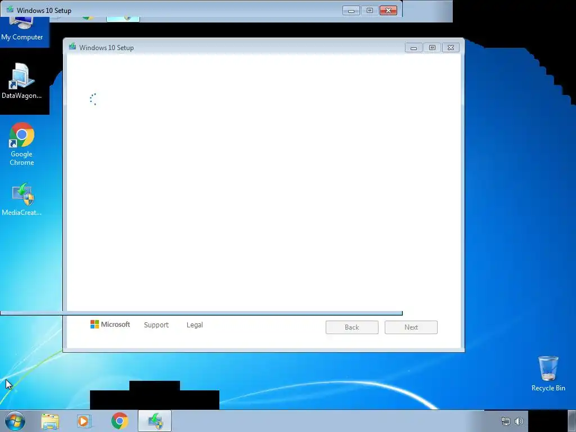This screenshot has height=432, width=576.
Task: Open the Support link in Setup
Action: point(156,325)
